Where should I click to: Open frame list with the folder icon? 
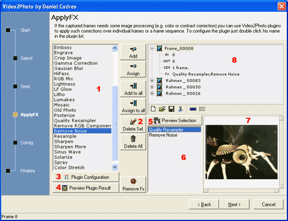[162, 109]
